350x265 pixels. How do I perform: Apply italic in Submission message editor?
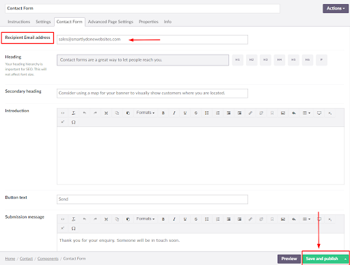click(174, 219)
